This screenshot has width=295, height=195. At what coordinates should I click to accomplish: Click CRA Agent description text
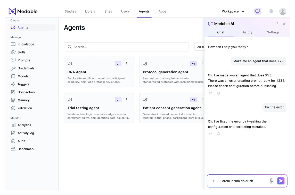[x=96, y=80]
